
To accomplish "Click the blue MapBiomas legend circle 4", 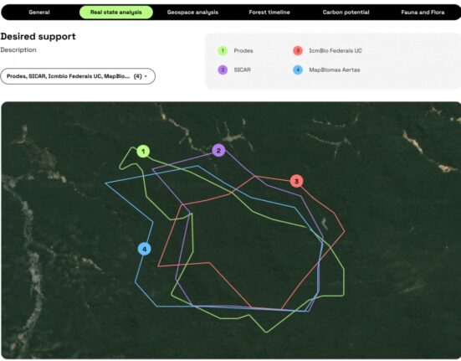I will click(298, 70).
